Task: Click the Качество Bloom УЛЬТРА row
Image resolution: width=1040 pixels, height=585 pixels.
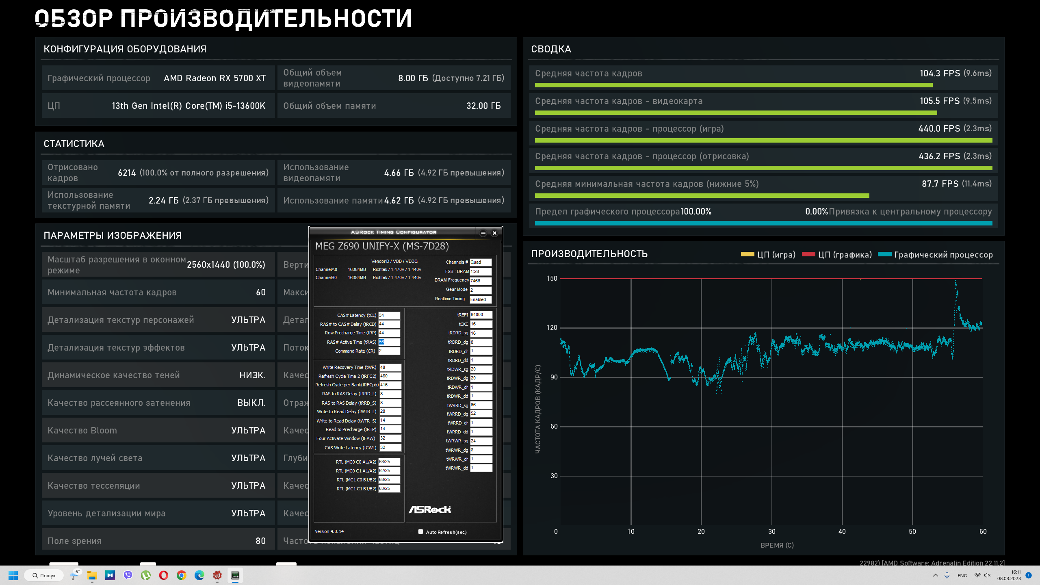Action: [x=158, y=430]
